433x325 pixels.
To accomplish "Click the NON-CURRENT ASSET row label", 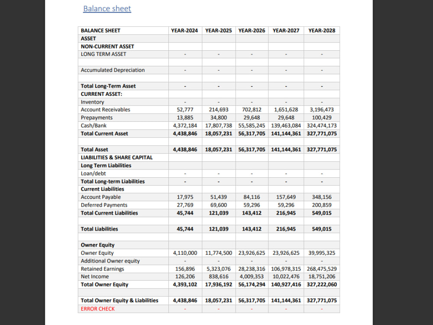I will pos(107,46).
